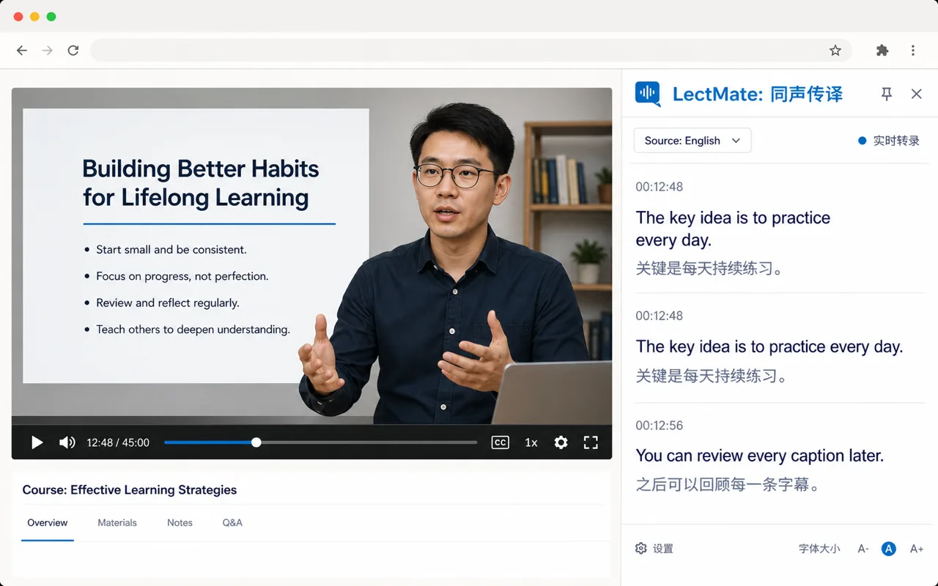
Task: Increase caption font size with A+
Action: click(x=917, y=549)
